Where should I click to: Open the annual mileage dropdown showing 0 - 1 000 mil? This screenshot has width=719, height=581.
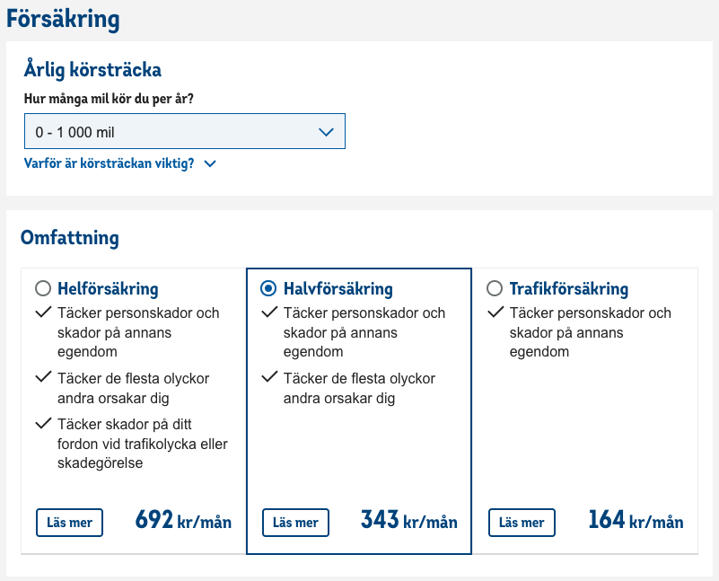(x=171, y=132)
